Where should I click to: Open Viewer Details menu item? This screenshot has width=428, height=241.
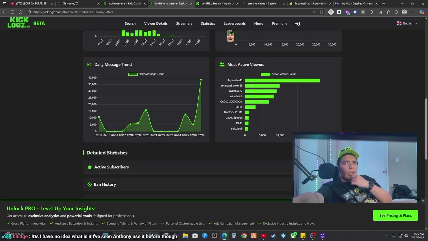click(x=156, y=23)
